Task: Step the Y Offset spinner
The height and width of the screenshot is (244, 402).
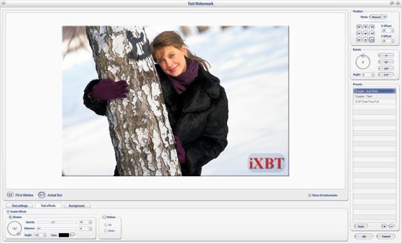Action: pyautogui.click(x=393, y=41)
